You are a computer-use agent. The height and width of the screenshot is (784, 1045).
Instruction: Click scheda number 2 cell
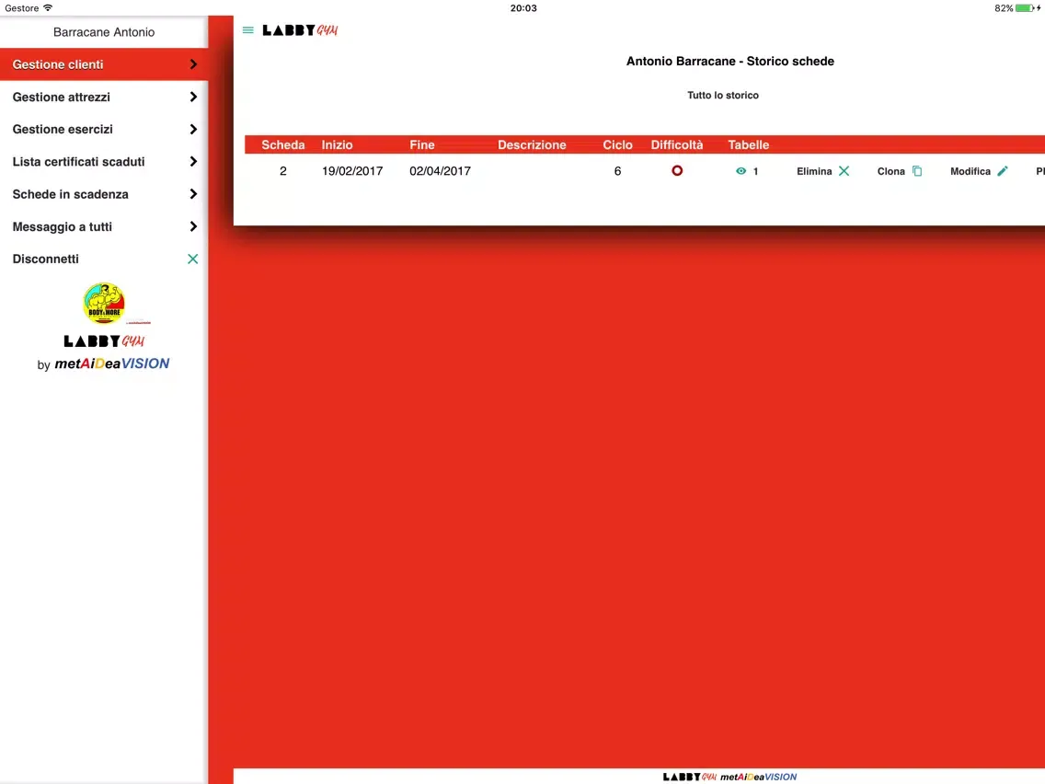click(282, 171)
